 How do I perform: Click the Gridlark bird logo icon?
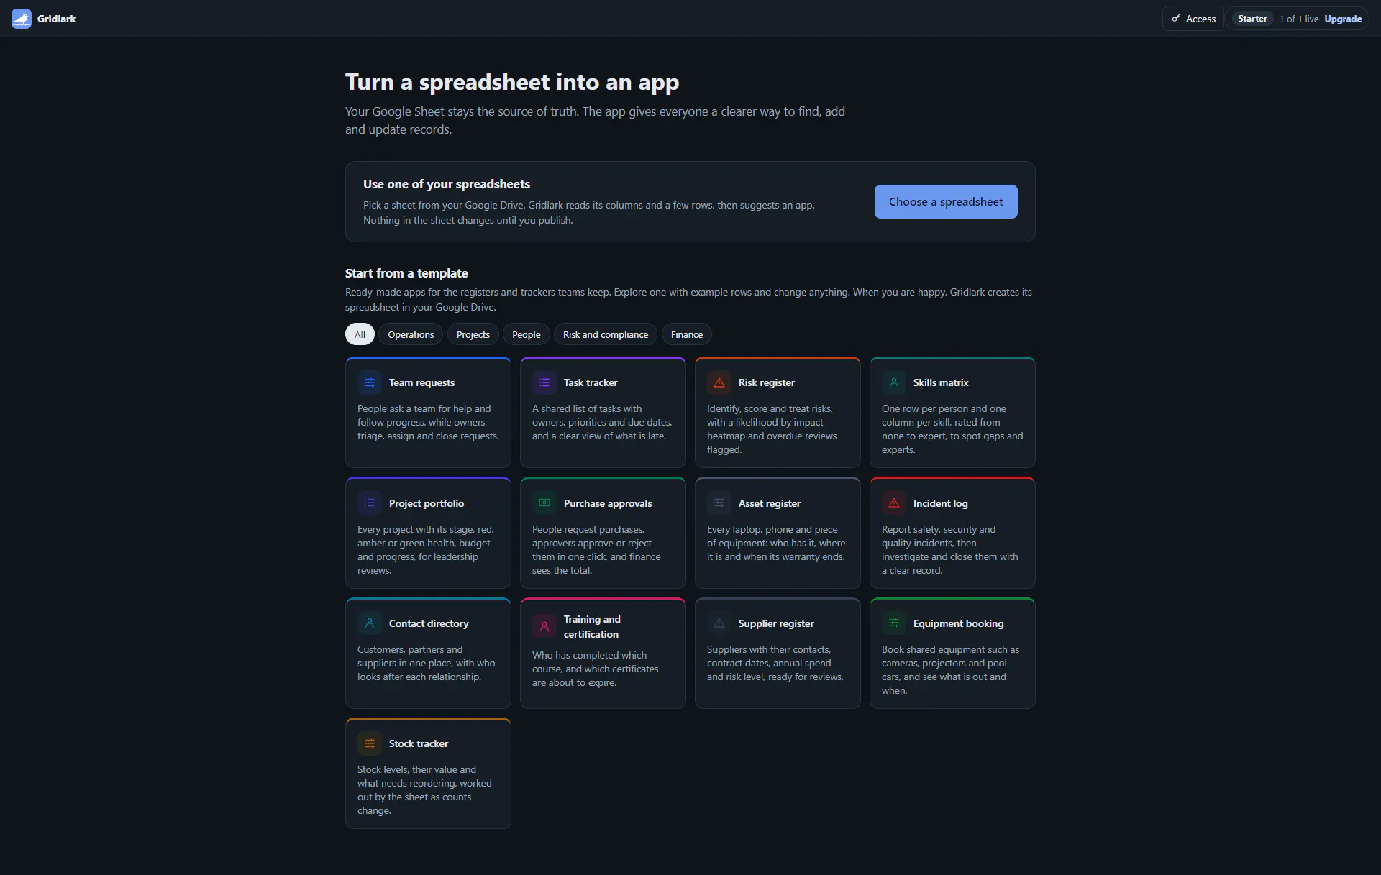coord(22,19)
